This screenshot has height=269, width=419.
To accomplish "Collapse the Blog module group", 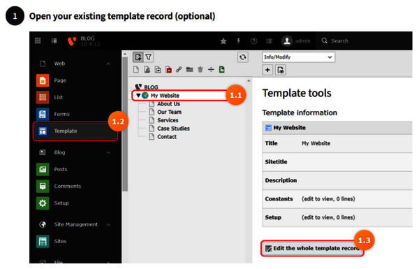I will tap(108, 153).
